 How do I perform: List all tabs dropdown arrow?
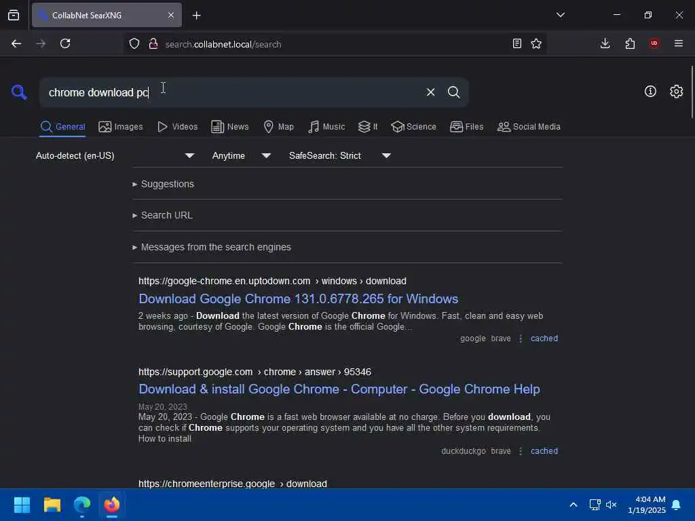pyautogui.click(x=561, y=15)
